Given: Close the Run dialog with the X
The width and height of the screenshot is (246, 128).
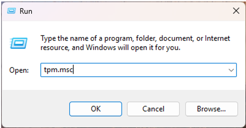Looking at the screenshot, I should (236, 11).
